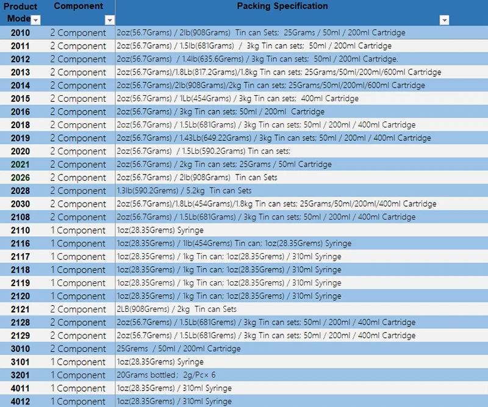
Task: Select "1 Component" cell in row 2110
Action: click(x=78, y=230)
